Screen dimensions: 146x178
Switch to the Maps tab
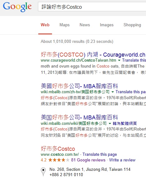(64, 25)
